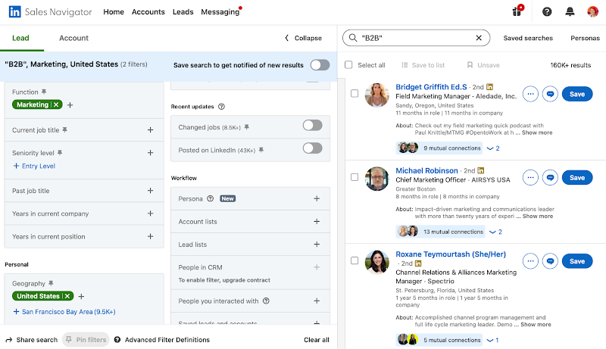The width and height of the screenshot is (606, 349).
Task: Switch to the Account tab
Action: pos(73,38)
